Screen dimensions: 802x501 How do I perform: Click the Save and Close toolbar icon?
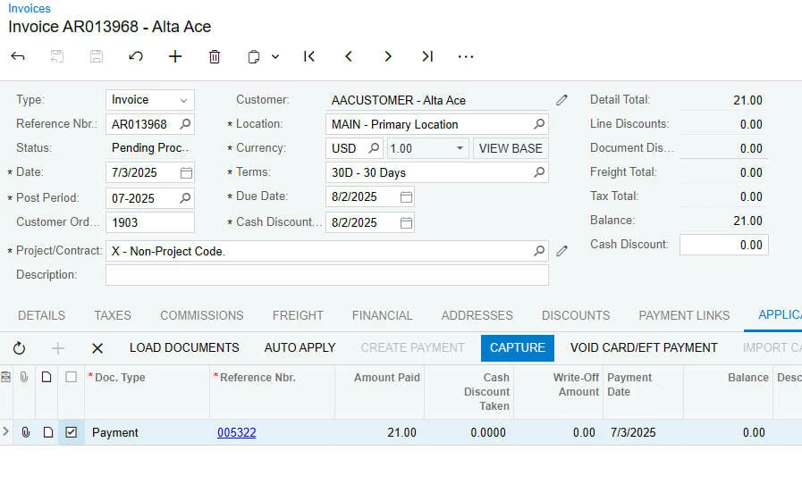click(x=56, y=56)
